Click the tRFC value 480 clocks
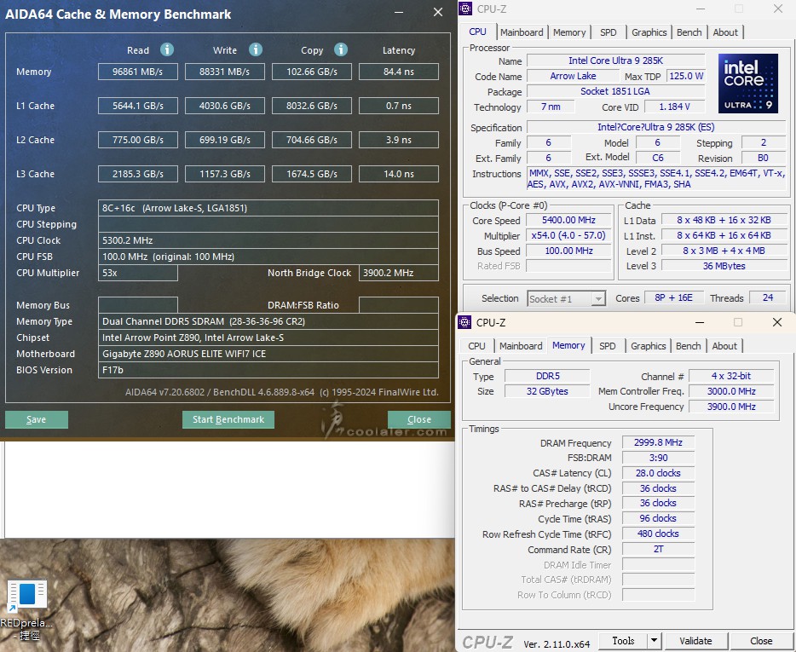Screen dimensions: 796x652 tap(658, 534)
